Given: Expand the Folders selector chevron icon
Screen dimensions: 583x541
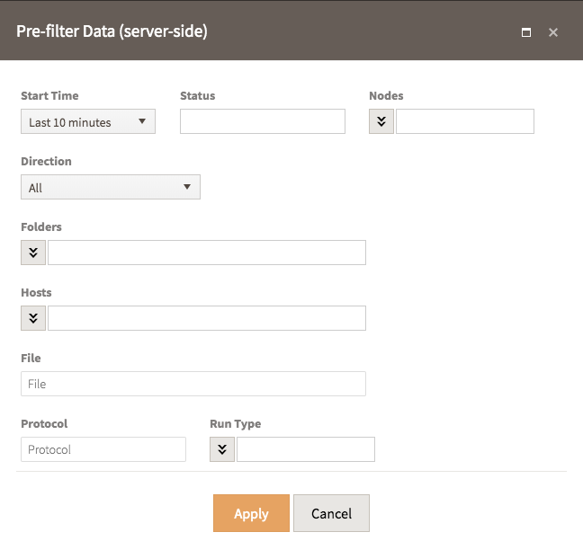Looking at the screenshot, I should 33,253.
